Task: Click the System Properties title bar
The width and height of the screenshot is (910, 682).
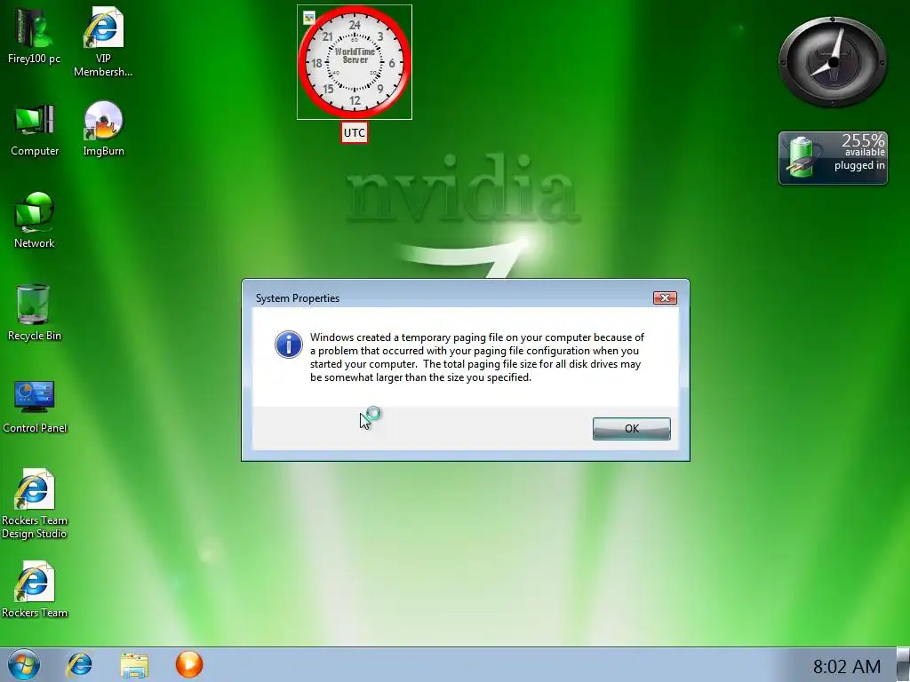Action: click(x=452, y=298)
